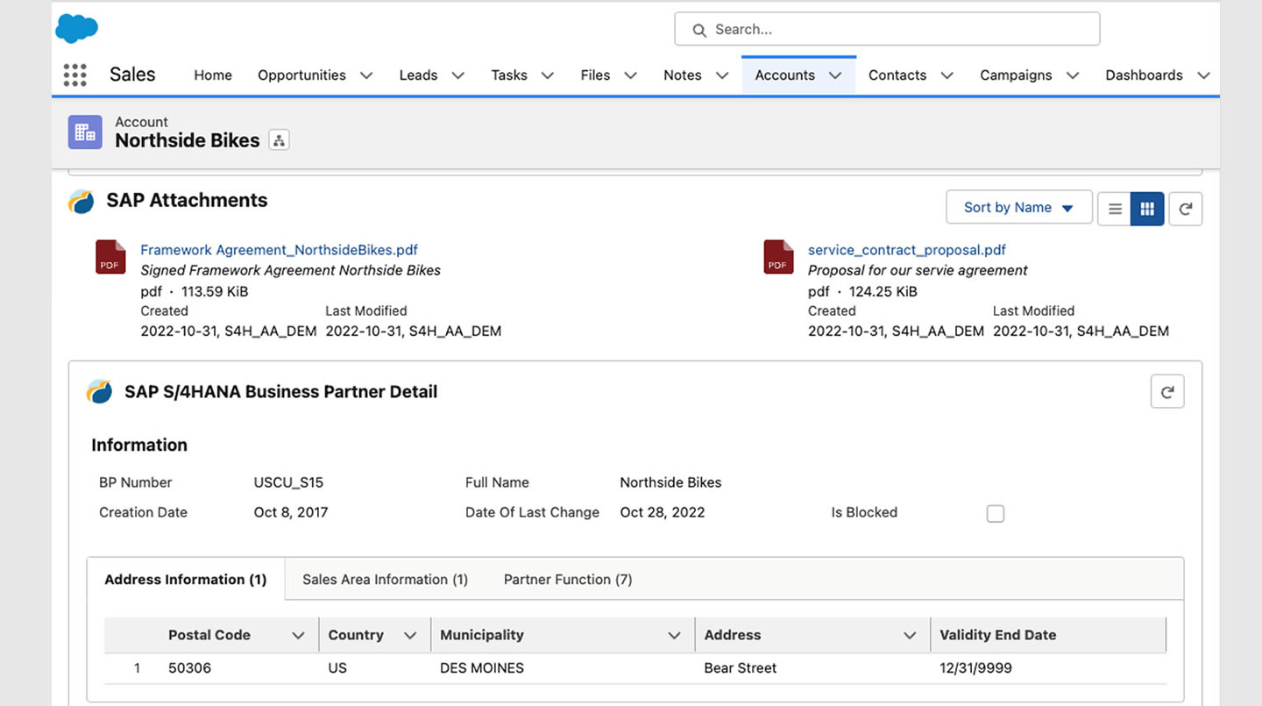Open service_contract_proposal.pdf link
1262x706 pixels.
[x=907, y=250]
